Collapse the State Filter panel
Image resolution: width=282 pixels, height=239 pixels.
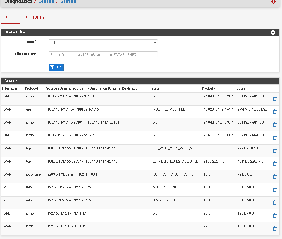(273, 32)
